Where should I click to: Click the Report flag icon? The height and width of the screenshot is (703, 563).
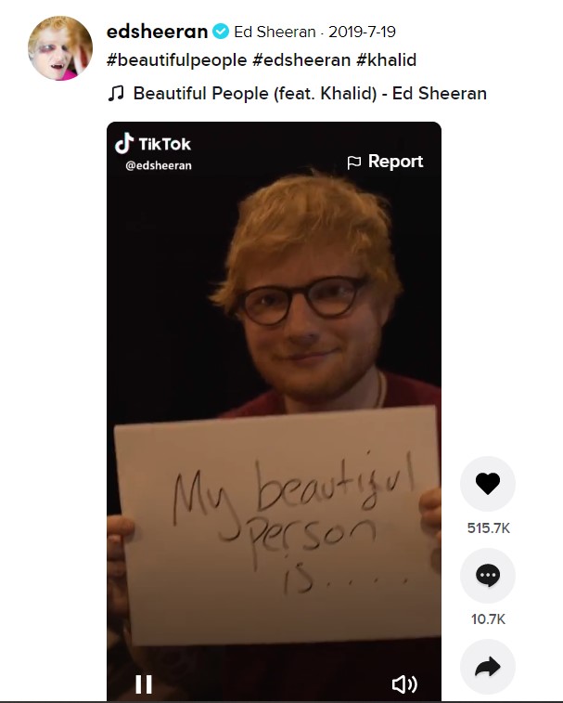coord(353,163)
